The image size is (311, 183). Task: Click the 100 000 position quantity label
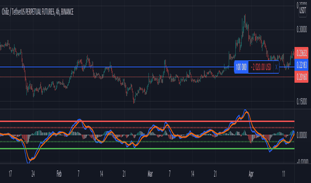pyautogui.click(x=241, y=68)
